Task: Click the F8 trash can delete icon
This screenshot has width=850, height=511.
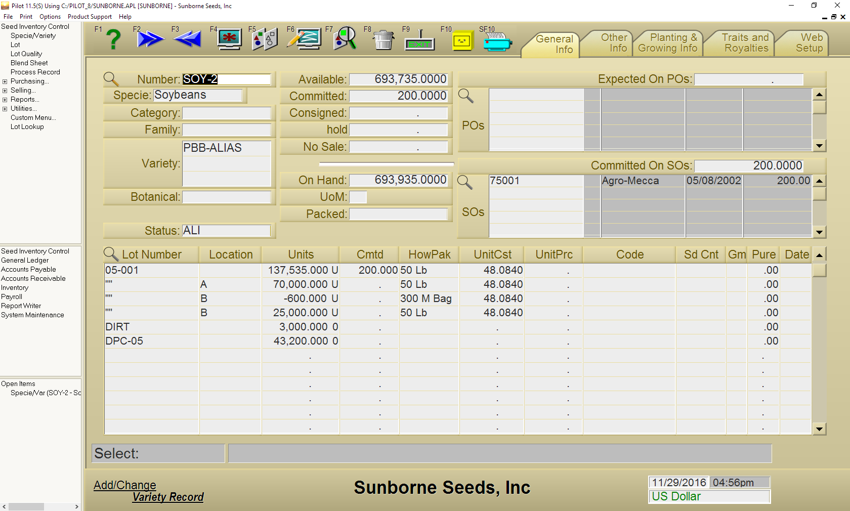Action: (384, 39)
